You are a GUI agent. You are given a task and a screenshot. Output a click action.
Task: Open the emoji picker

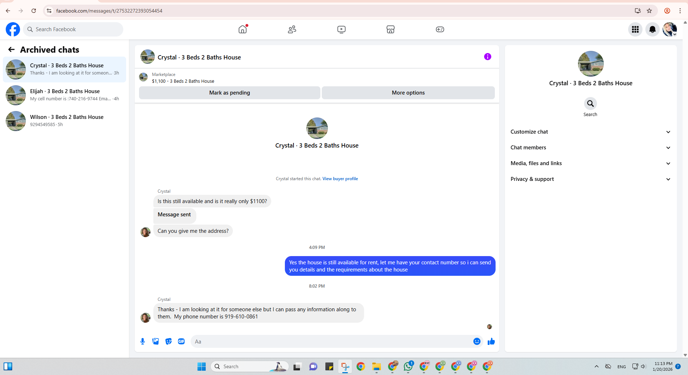point(477,341)
